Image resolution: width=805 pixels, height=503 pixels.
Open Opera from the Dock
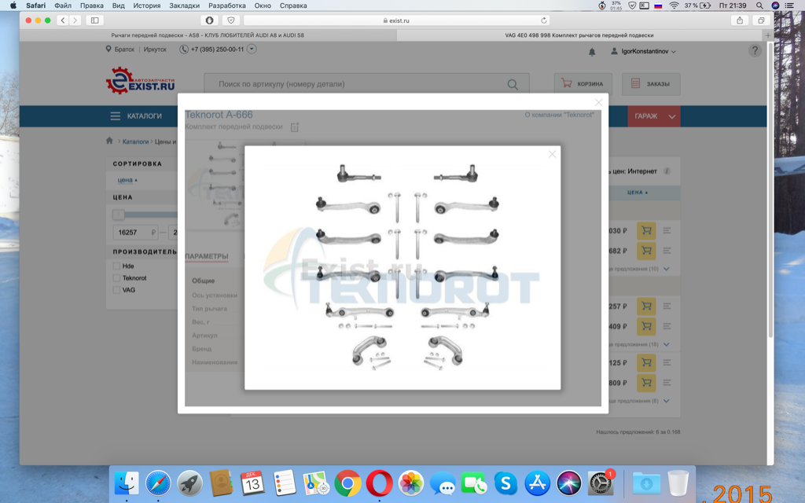[379, 483]
